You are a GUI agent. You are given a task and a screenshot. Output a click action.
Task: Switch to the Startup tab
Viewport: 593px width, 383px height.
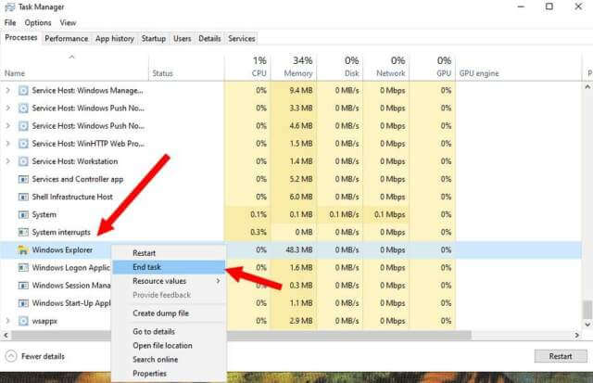coord(154,39)
